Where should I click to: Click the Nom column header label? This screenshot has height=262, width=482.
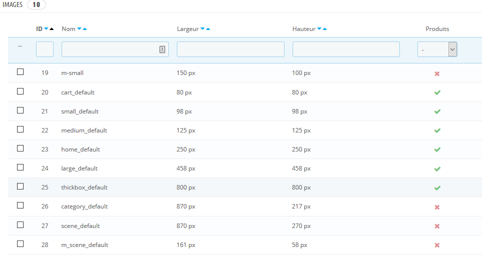click(68, 29)
